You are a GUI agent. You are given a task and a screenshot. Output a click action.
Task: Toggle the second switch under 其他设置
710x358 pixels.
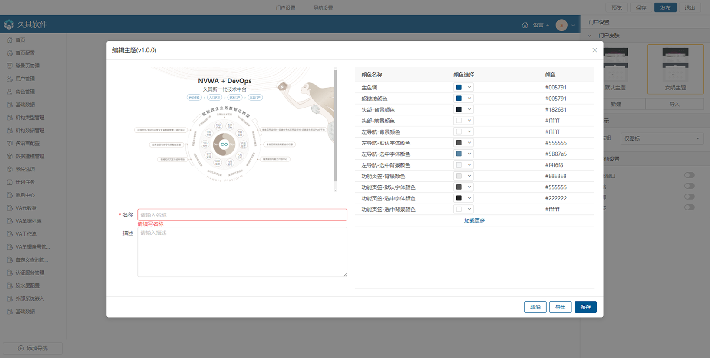[689, 186]
